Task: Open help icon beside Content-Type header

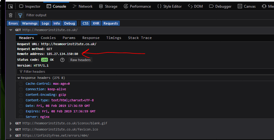Action: click(21, 100)
